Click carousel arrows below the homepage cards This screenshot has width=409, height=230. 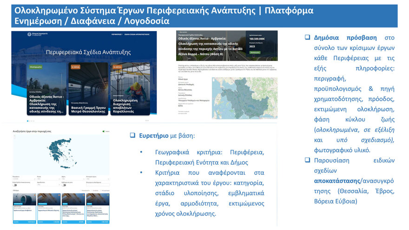pos(147,120)
